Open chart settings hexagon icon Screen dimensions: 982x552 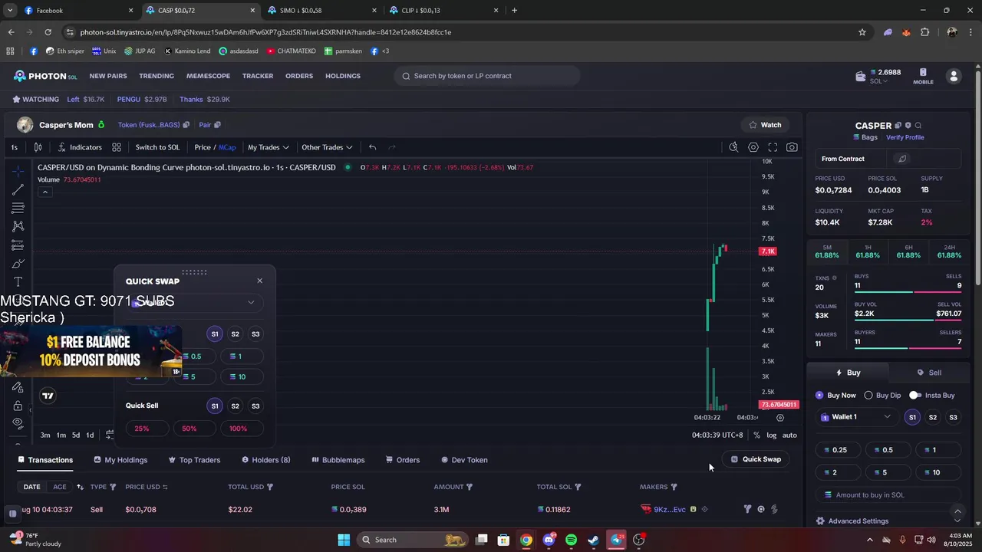pos(753,147)
